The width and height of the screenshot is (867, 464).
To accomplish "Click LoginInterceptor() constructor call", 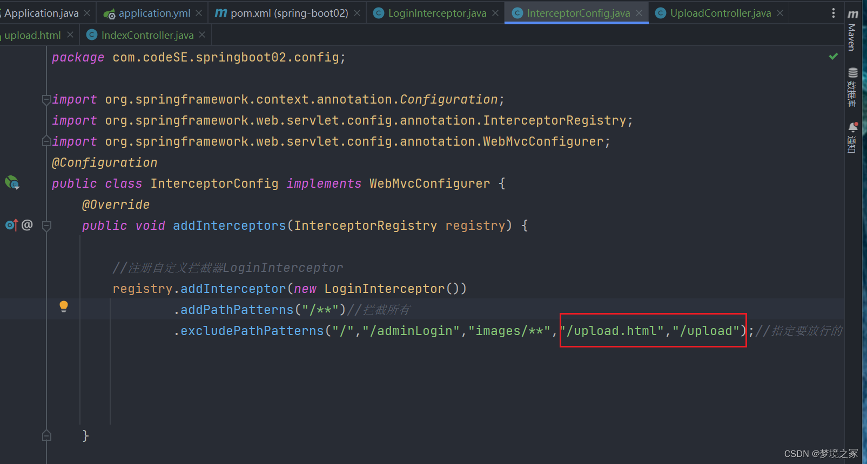I will pos(392,289).
